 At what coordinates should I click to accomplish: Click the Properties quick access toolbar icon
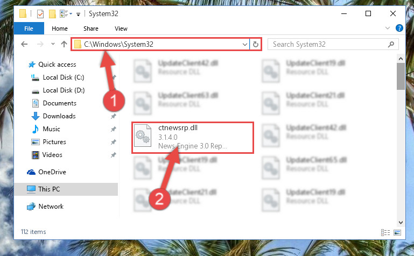pyautogui.click(x=40, y=13)
